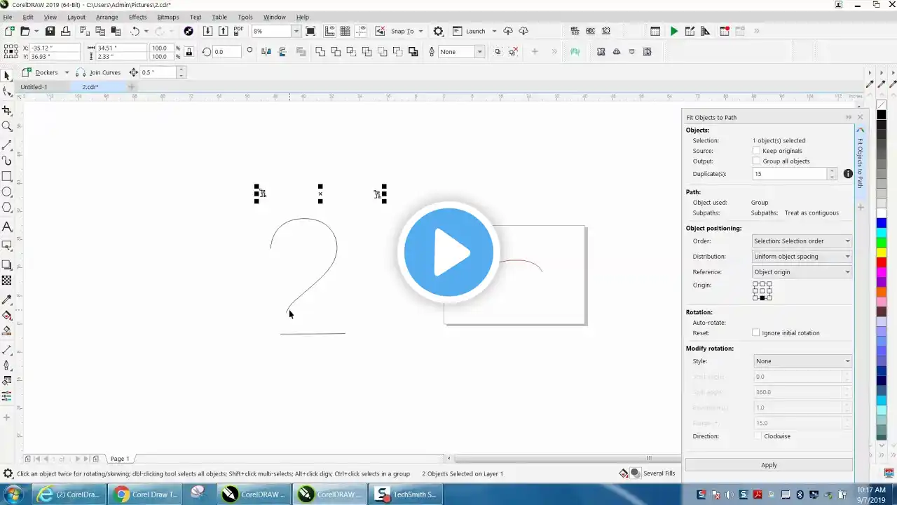Open the Effects menu

tap(137, 17)
